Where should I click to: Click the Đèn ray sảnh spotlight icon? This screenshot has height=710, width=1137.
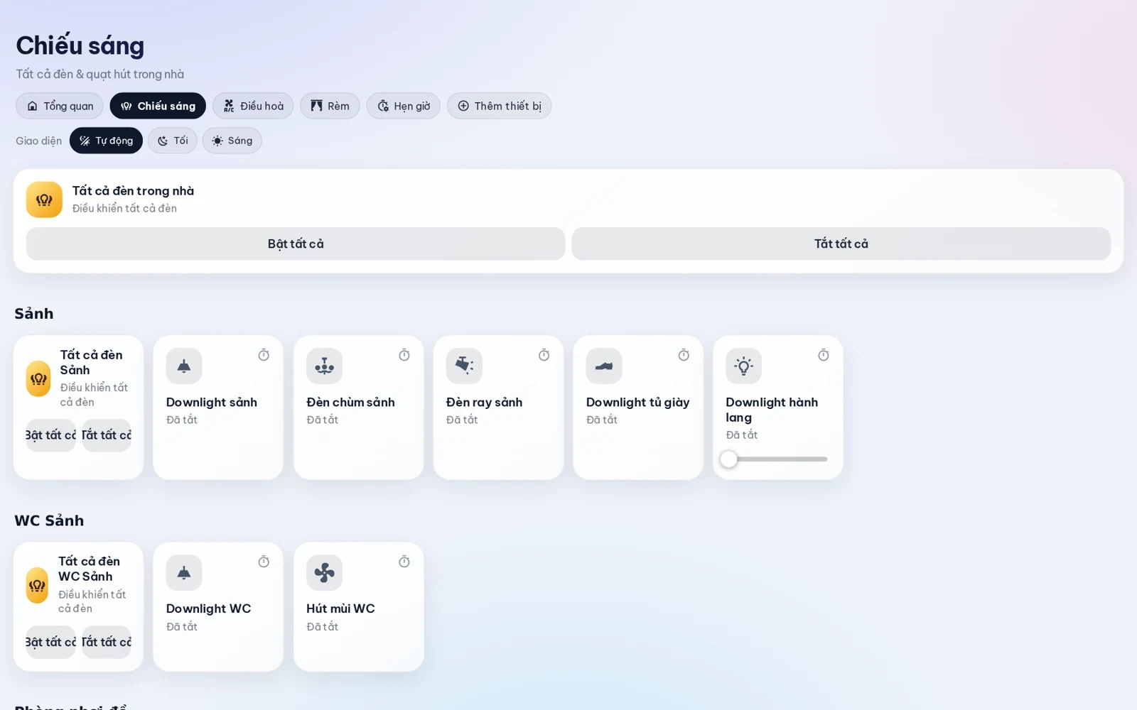point(464,366)
